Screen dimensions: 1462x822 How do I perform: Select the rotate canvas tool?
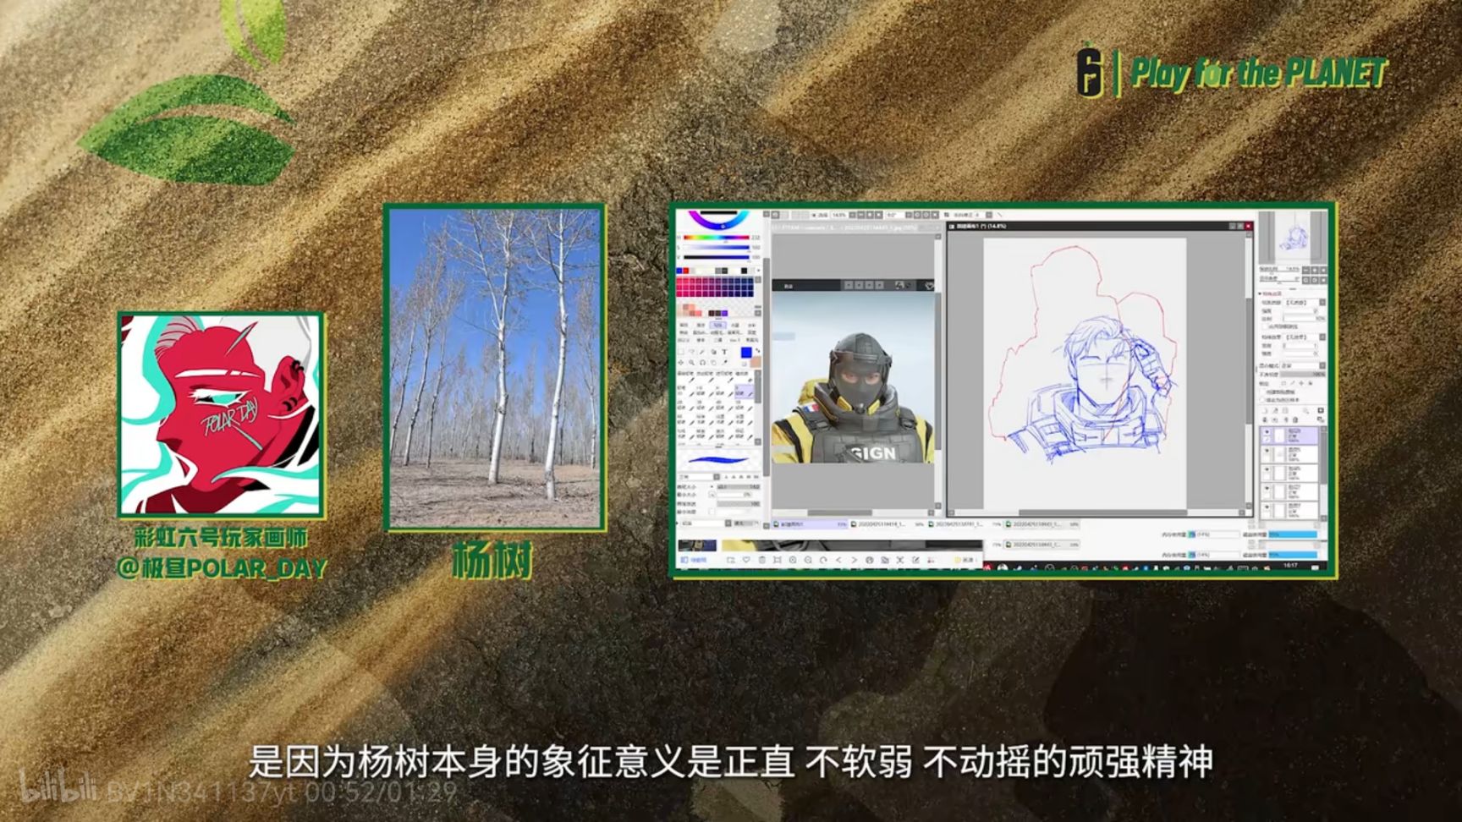tap(702, 363)
